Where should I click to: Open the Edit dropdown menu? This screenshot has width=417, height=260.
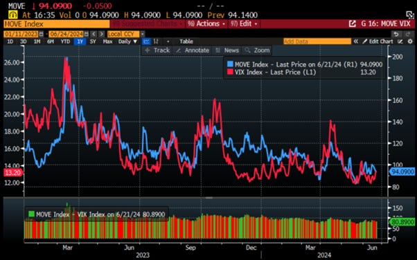[x=244, y=24]
